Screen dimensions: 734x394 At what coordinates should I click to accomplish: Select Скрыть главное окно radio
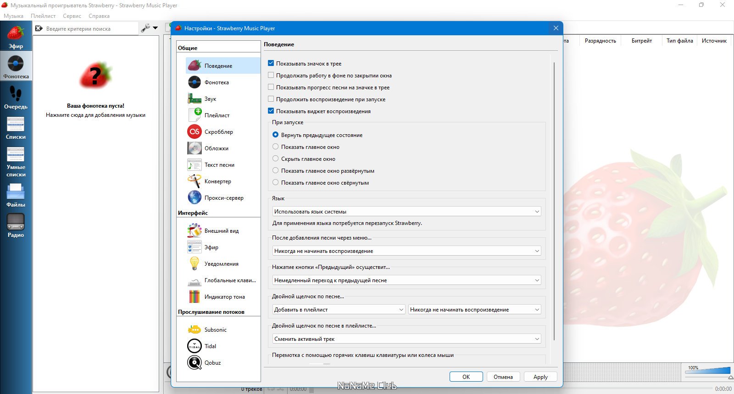tap(275, 159)
